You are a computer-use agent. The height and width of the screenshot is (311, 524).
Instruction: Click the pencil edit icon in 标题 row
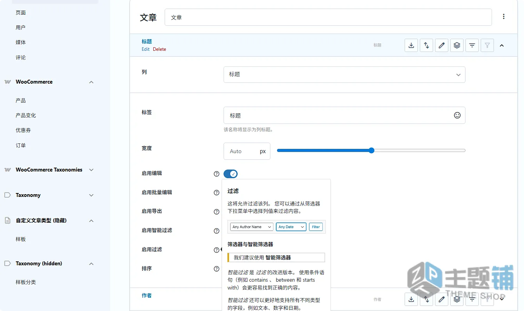click(442, 45)
